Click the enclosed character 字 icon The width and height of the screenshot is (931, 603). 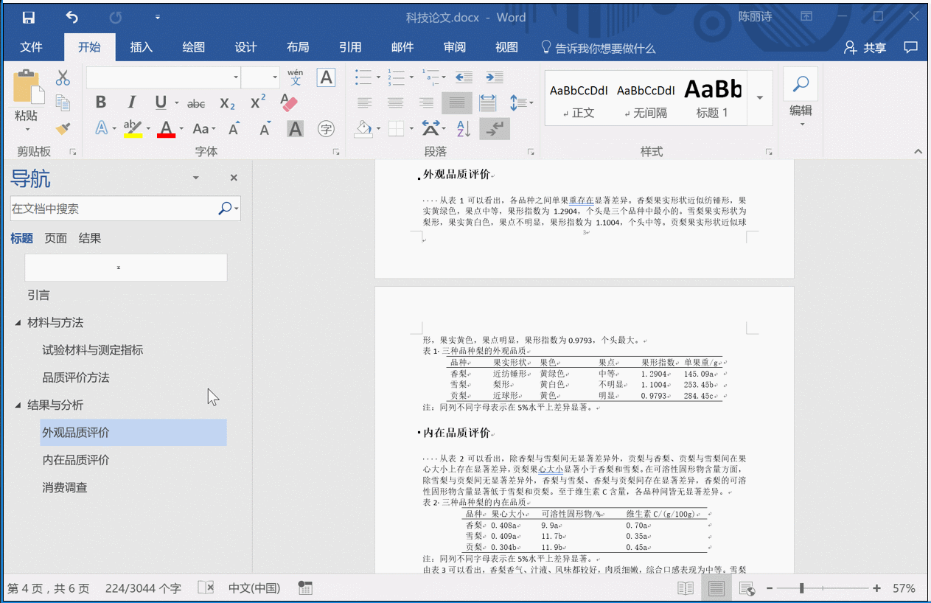pos(327,129)
